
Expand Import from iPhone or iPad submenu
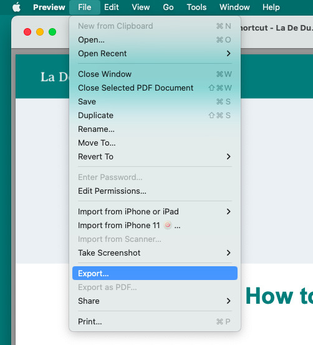(x=155, y=212)
